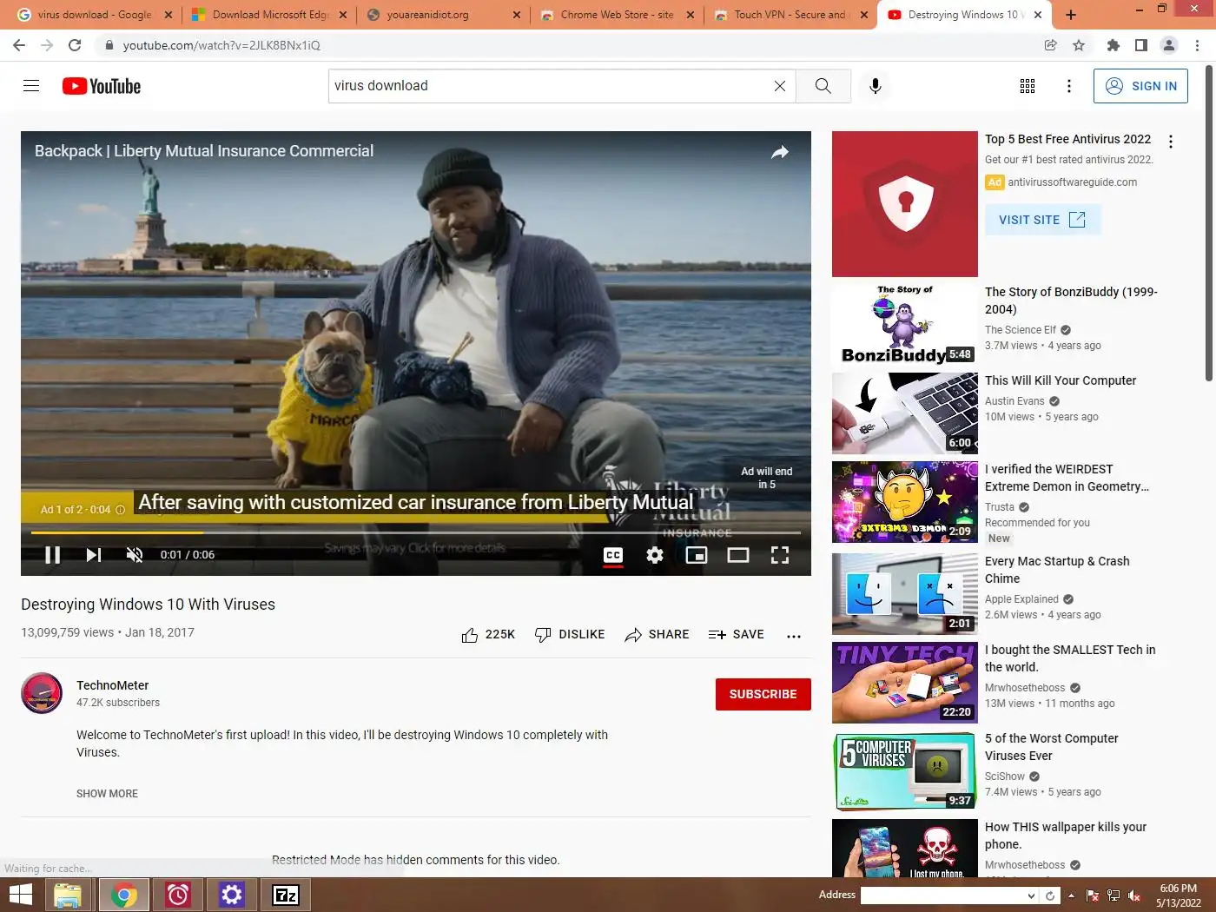Image resolution: width=1216 pixels, height=912 pixels.
Task: Open the TechnoMeter channel name link
Action: tap(113, 685)
